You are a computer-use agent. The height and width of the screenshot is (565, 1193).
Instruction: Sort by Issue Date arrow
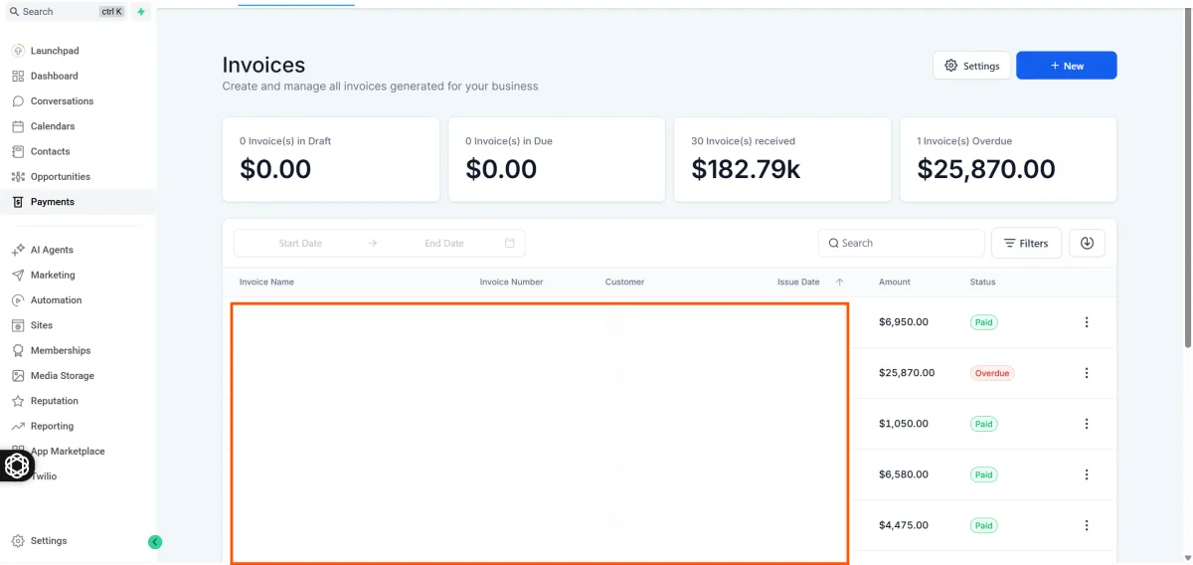coord(839,282)
